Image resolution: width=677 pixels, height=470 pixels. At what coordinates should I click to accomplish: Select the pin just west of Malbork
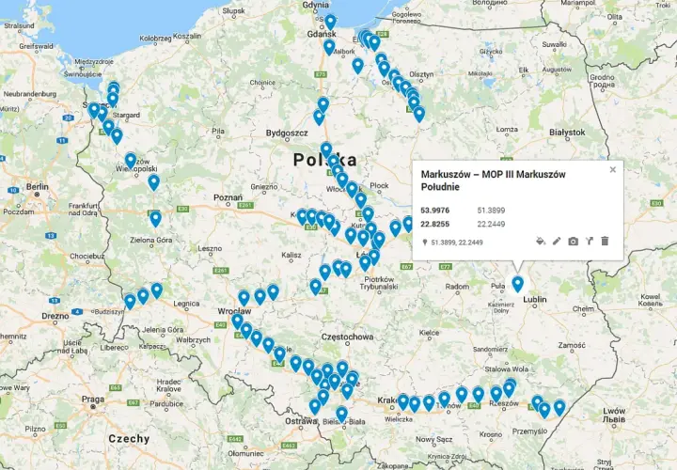tap(329, 48)
